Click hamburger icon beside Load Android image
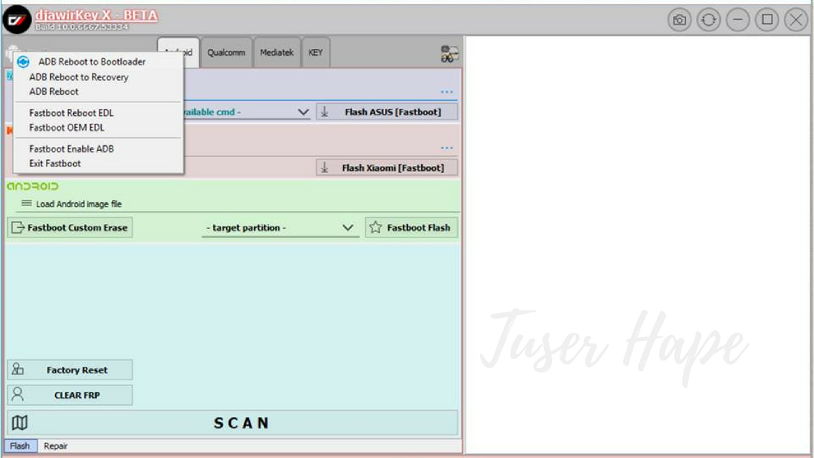Screen dimensions: 814x458 (27, 204)
